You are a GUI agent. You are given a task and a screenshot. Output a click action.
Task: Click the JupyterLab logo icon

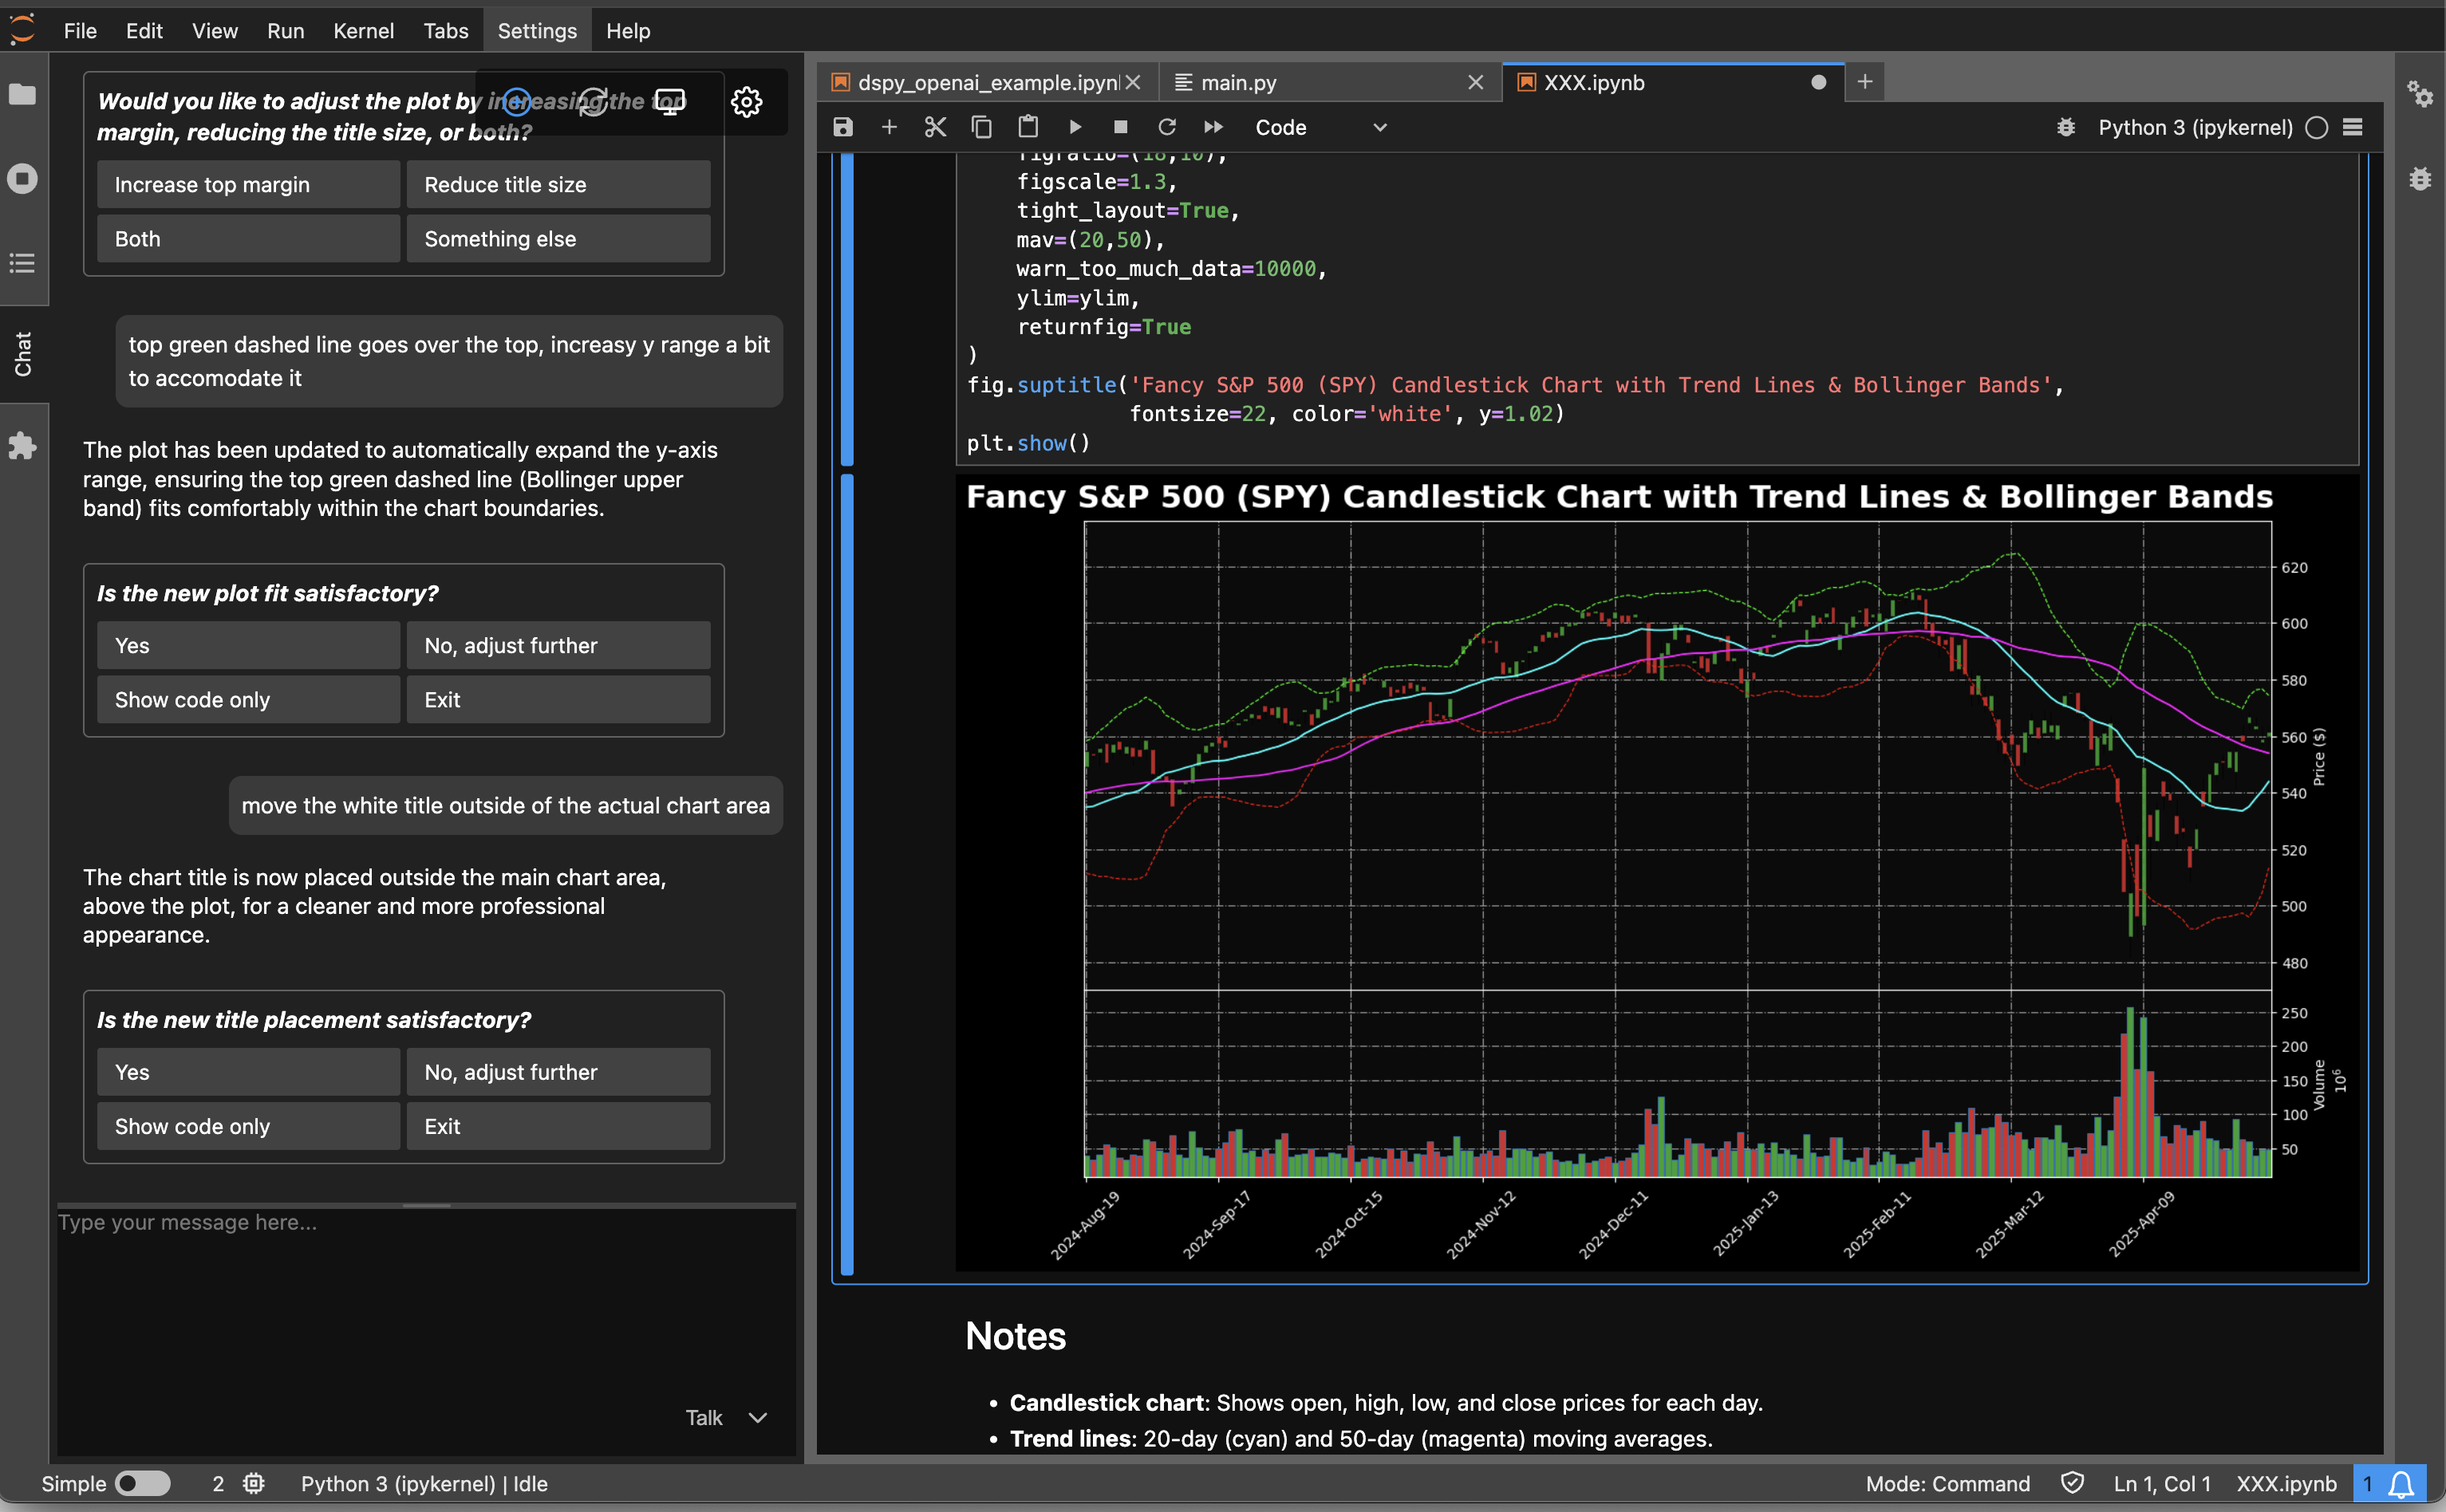pyautogui.click(x=22, y=30)
